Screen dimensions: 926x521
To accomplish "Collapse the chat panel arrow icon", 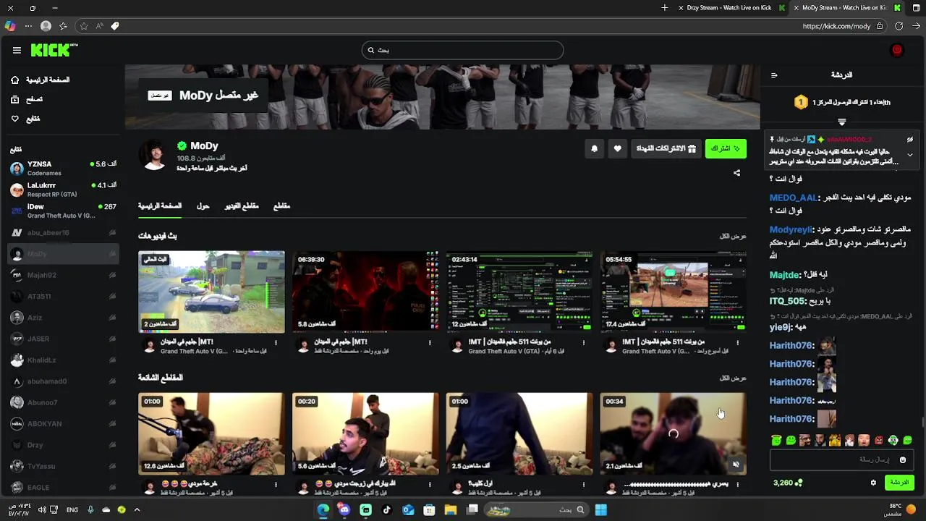I will pos(774,75).
